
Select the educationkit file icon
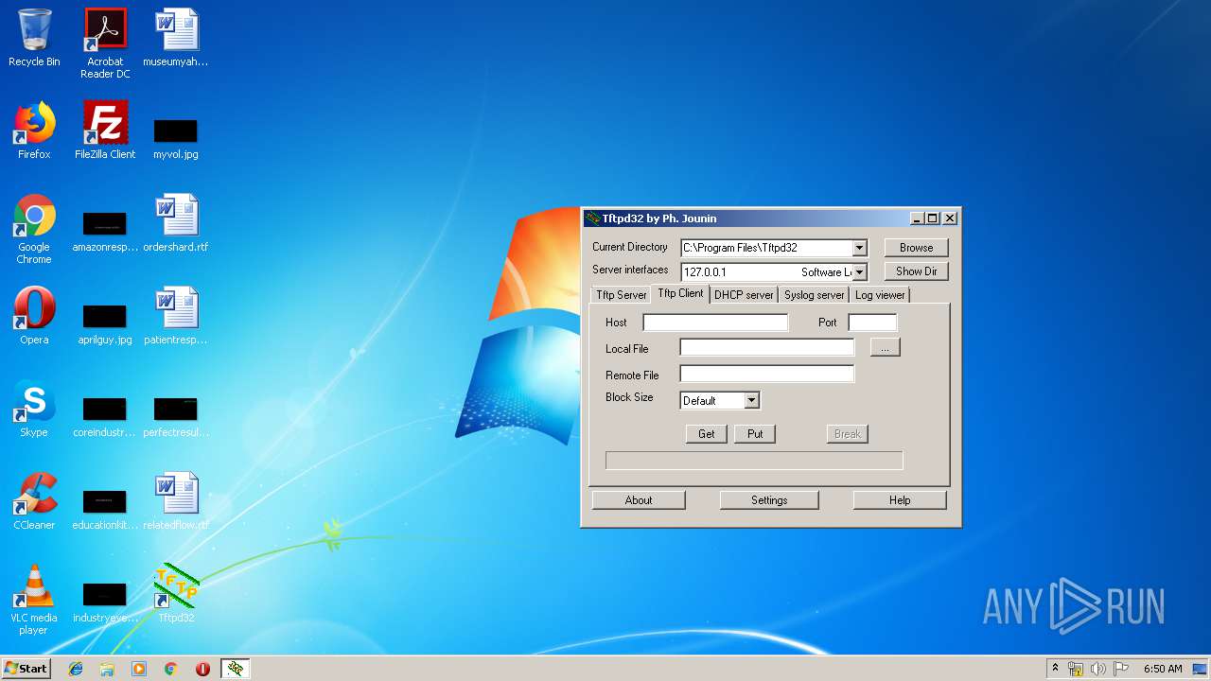coord(105,509)
